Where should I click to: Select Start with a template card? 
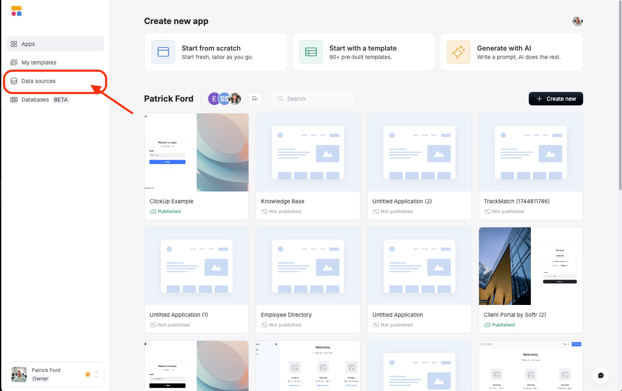(x=363, y=52)
